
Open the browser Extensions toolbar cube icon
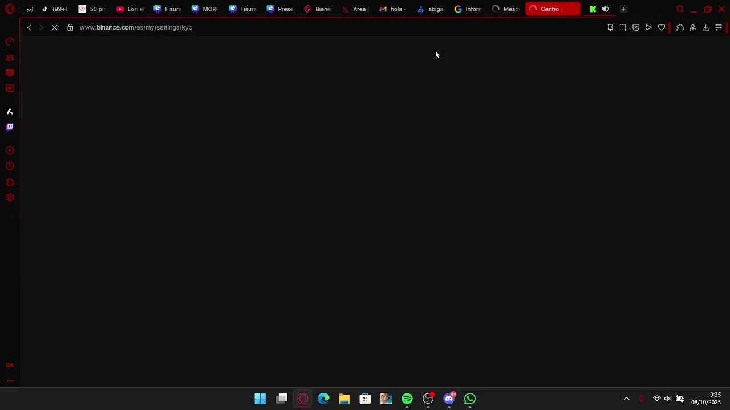point(680,27)
